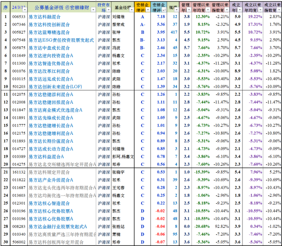
Task: Open the filter dropdown on the 规模 column
Action: point(176,10)
